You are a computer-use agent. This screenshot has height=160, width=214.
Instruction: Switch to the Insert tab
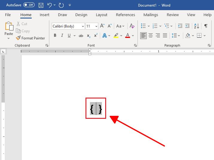[45, 15]
